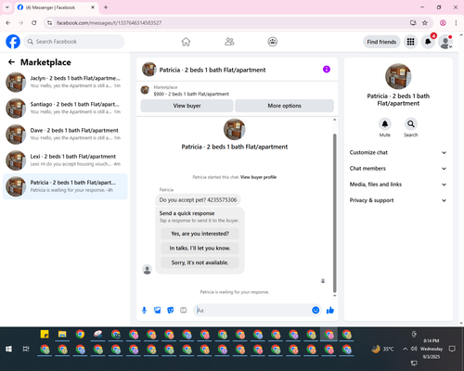Click the View buyer button

click(x=187, y=106)
